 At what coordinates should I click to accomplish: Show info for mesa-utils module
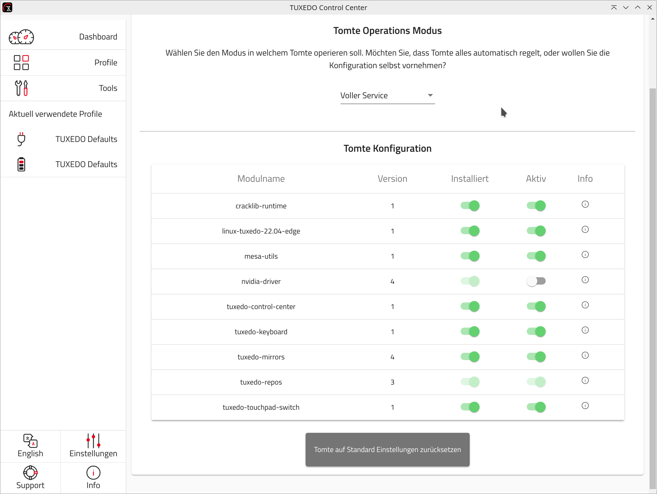pyautogui.click(x=585, y=255)
